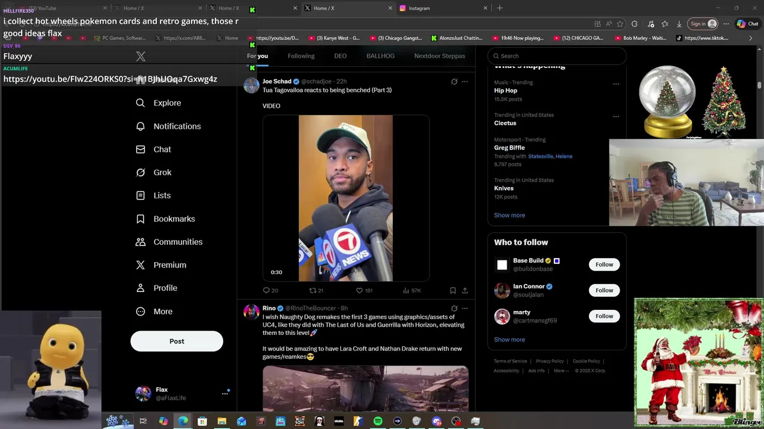This screenshot has height=429, width=764.
Task: Click the Post button
Action: [x=177, y=341]
